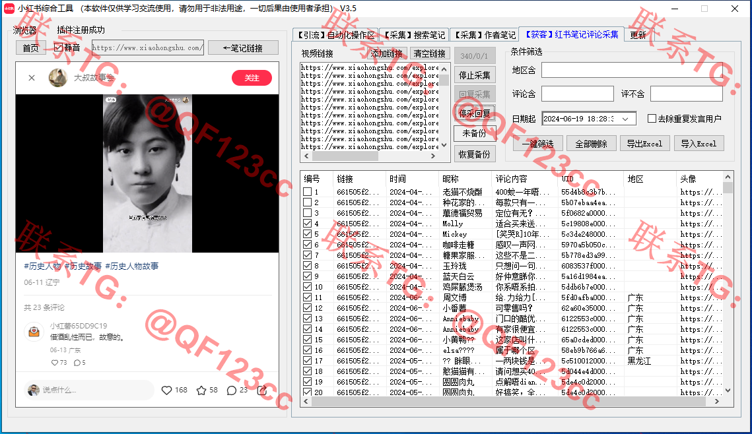752x434 pixels.
Task: Click the 首页 home button
Action: pos(30,48)
